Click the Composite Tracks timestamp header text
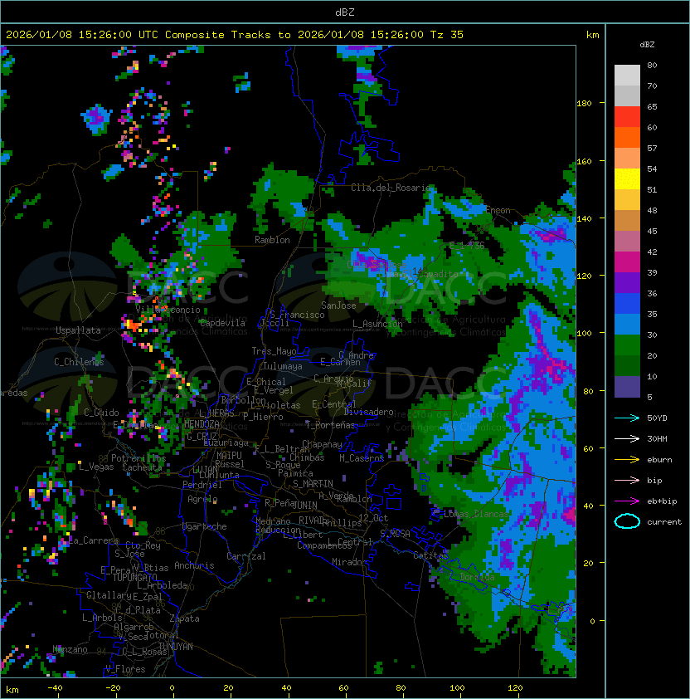The width and height of the screenshot is (690, 699). pos(235,34)
